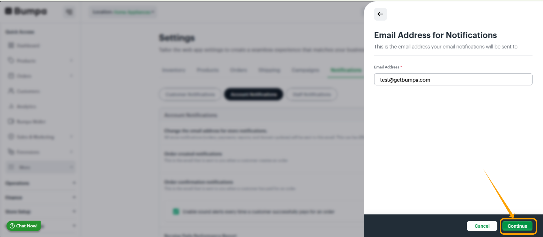This screenshot has width=543, height=237.
Task: Open Products from the sidebar icon
Action: 11,60
